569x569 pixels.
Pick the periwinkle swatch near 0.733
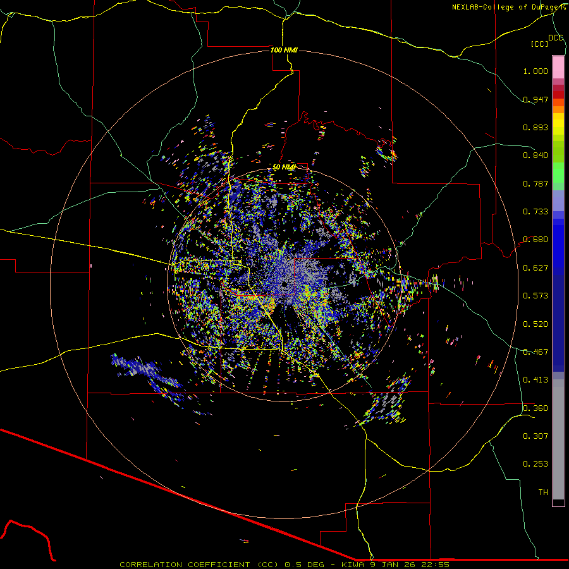point(558,201)
